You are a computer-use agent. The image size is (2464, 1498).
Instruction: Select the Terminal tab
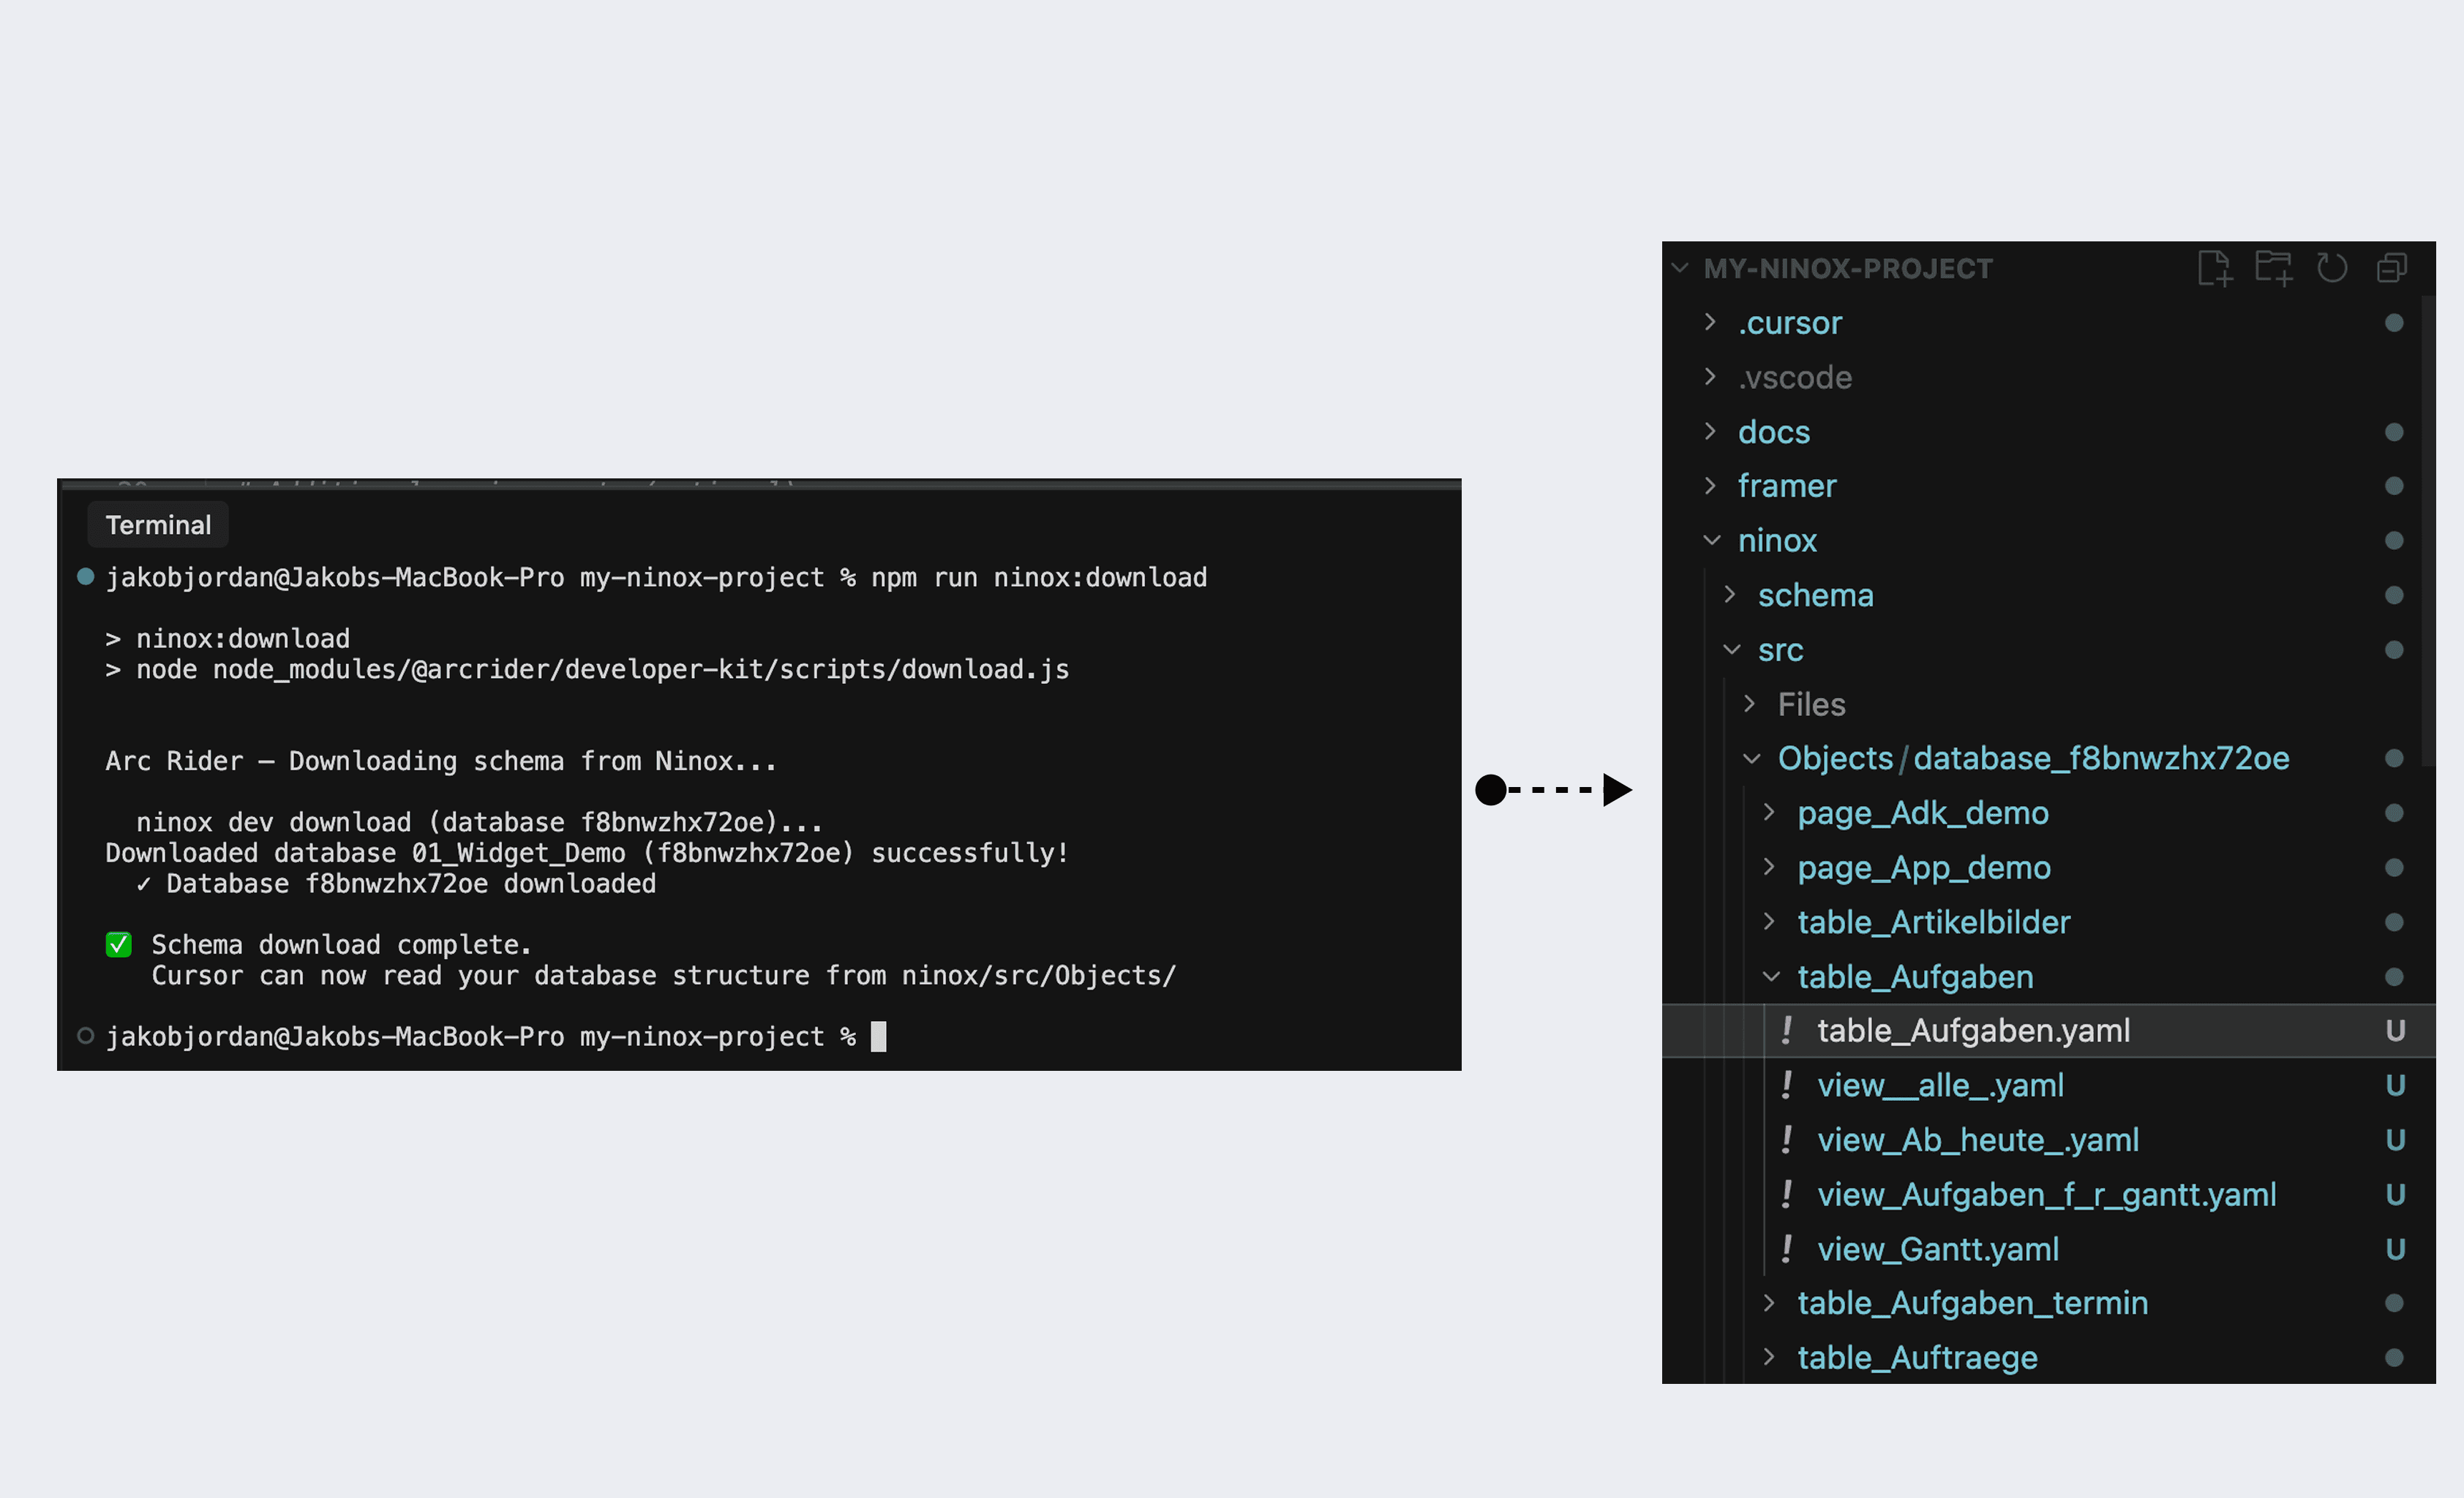pos(158,525)
